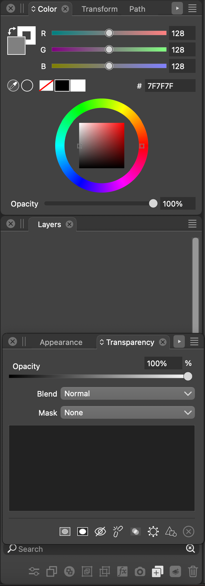The height and width of the screenshot is (586, 205).
Task: Open the Layers panel hamburger menu
Action: click(x=192, y=224)
